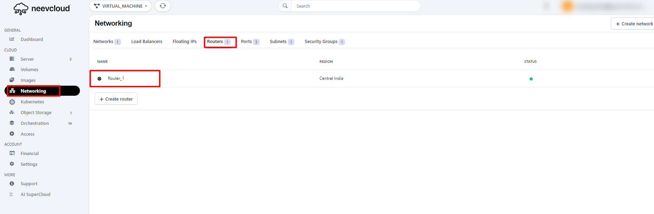Switch to the Floating IPs tab
This screenshot has height=214, width=654.
click(184, 42)
